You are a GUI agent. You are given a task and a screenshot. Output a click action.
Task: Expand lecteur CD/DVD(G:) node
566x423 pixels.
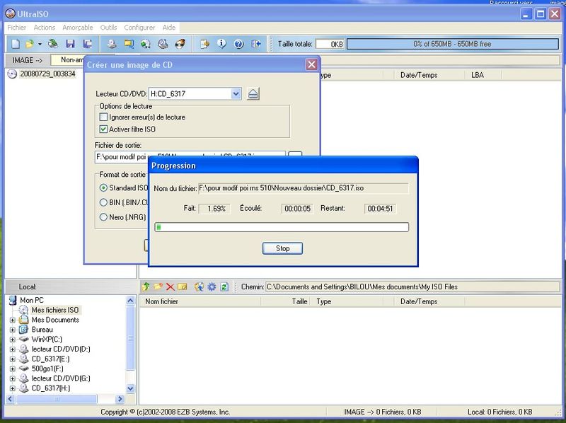tap(12, 378)
